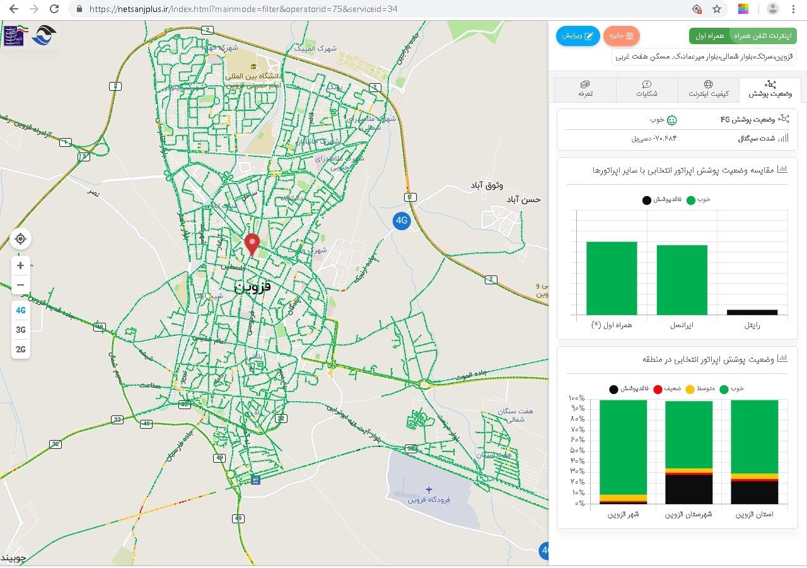Viewport: 807px width, 568px height.
Task: Bookmark this page with the star icon
Action: pos(717,9)
